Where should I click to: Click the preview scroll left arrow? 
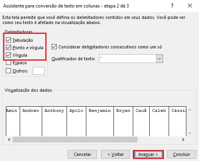pyautogui.click(x=9, y=139)
